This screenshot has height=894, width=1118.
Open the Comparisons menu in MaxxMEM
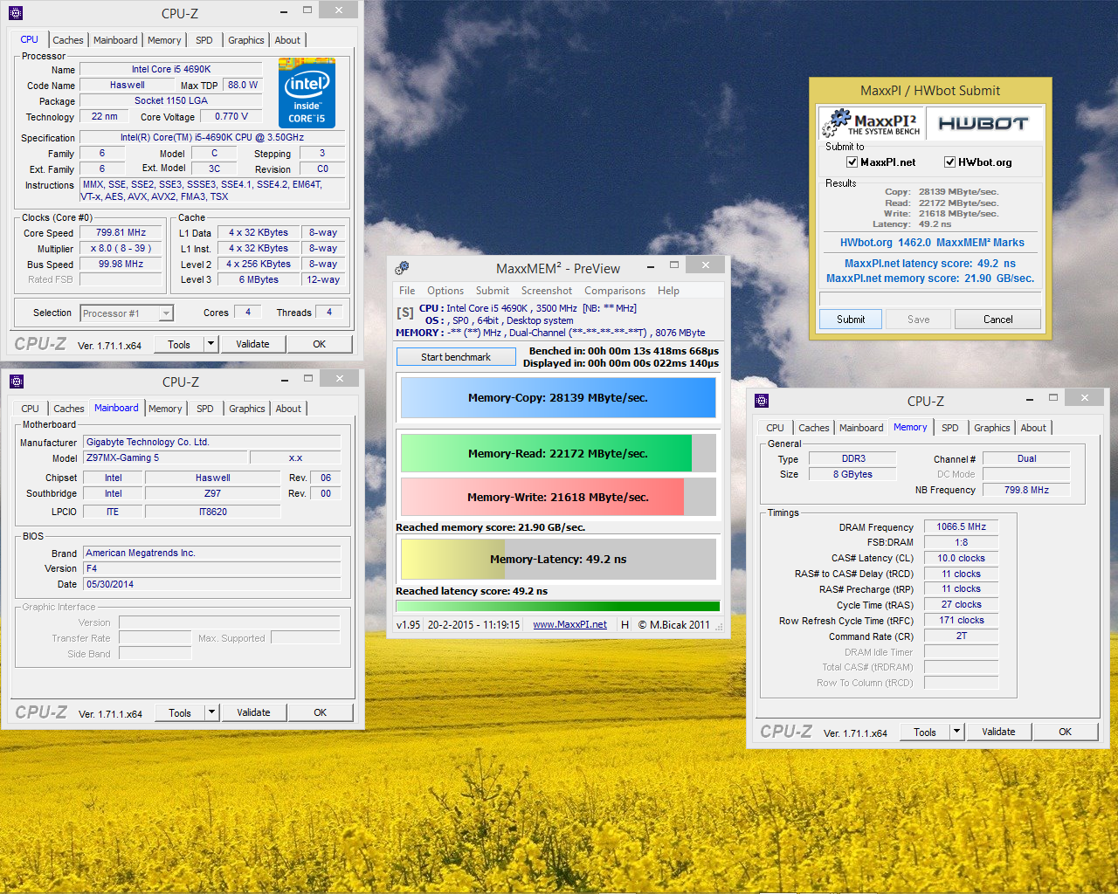pos(615,291)
